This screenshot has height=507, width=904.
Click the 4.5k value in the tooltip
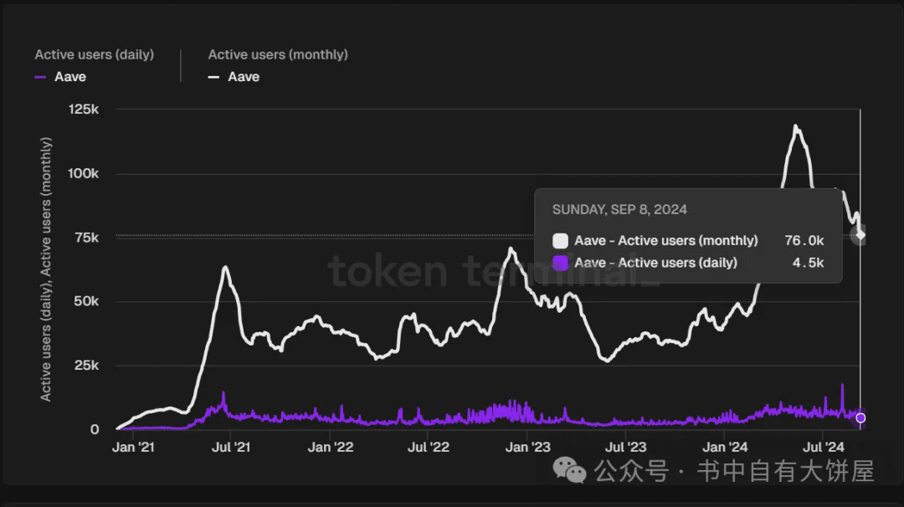pyautogui.click(x=809, y=263)
